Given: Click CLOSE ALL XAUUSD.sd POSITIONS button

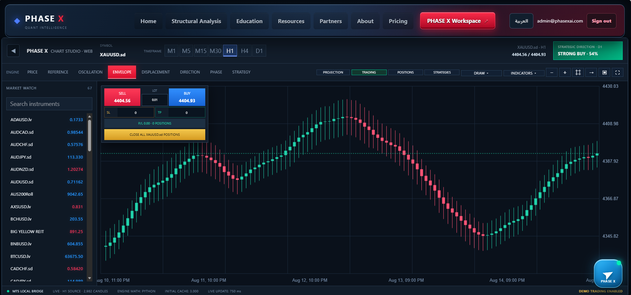Looking at the screenshot, I should pos(155,134).
